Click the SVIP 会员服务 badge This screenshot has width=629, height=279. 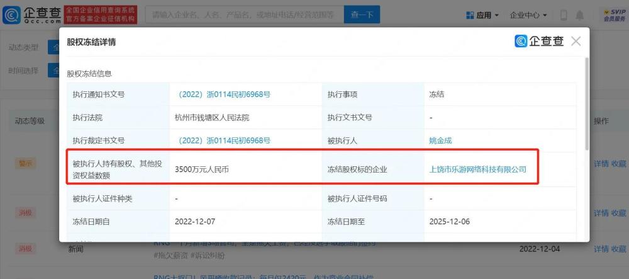tap(614, 14)
